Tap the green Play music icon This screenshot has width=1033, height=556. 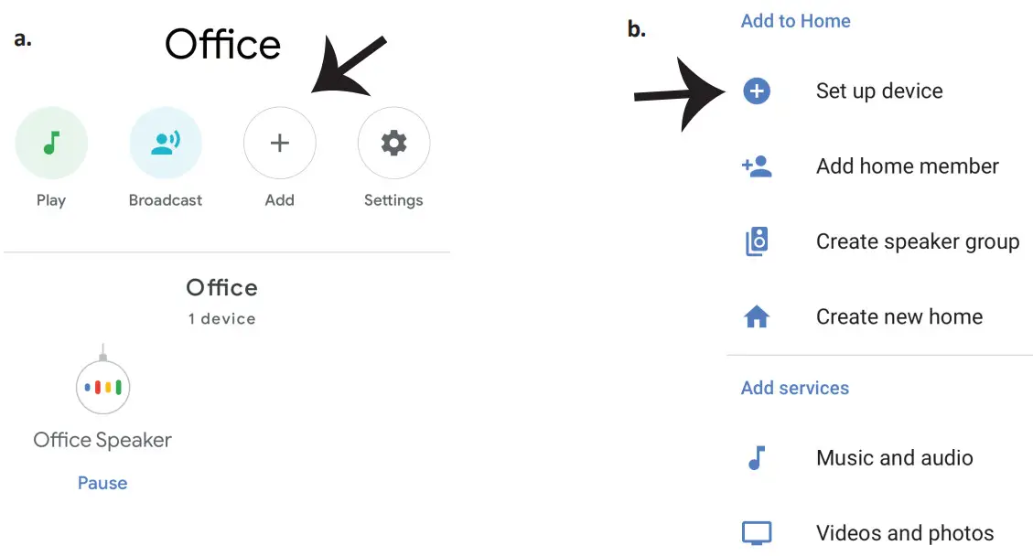51,143
